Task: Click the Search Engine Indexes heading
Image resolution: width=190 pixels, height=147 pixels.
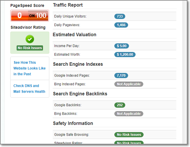Action: point(78,64)
